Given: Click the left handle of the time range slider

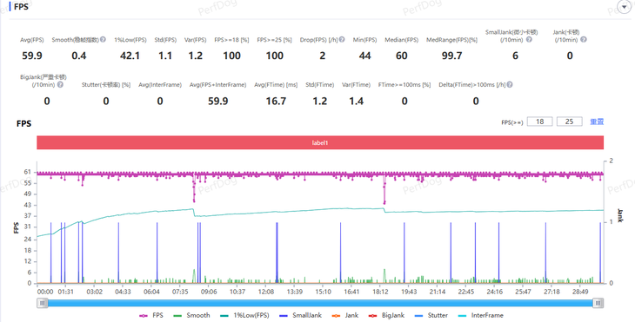Looking at the screenshot, I should (x=42, y=303).
